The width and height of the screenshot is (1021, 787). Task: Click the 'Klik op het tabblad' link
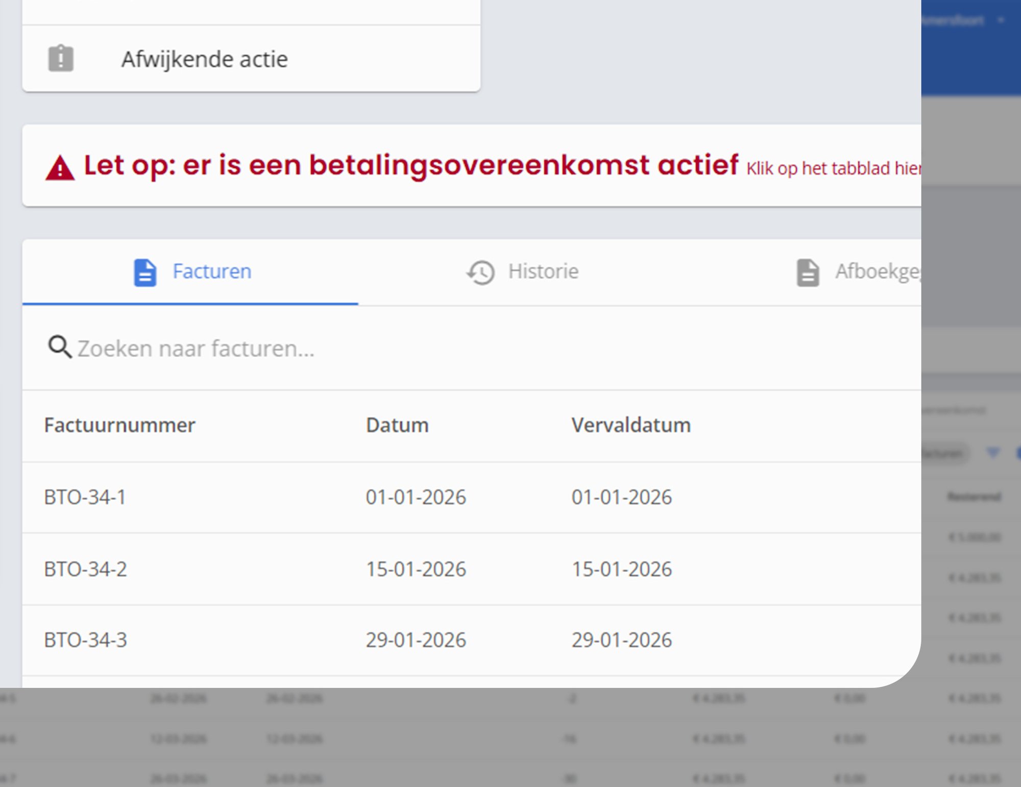pos(833,168)
